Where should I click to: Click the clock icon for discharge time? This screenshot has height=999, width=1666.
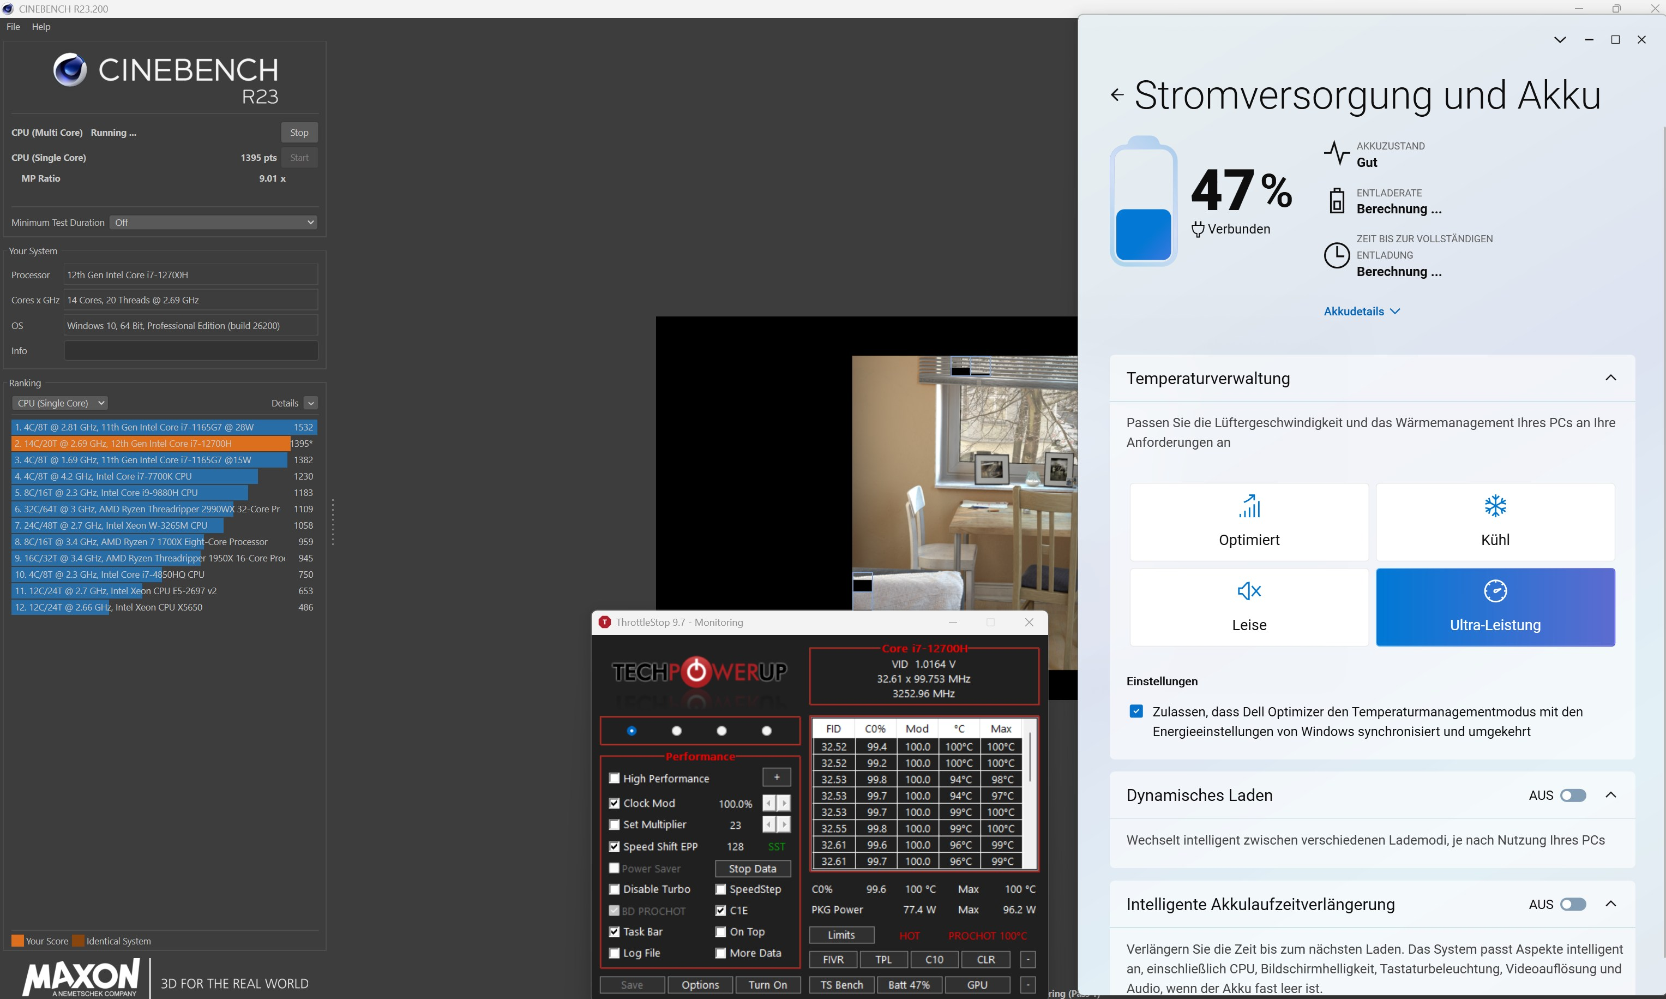(x=1336, y=255)
